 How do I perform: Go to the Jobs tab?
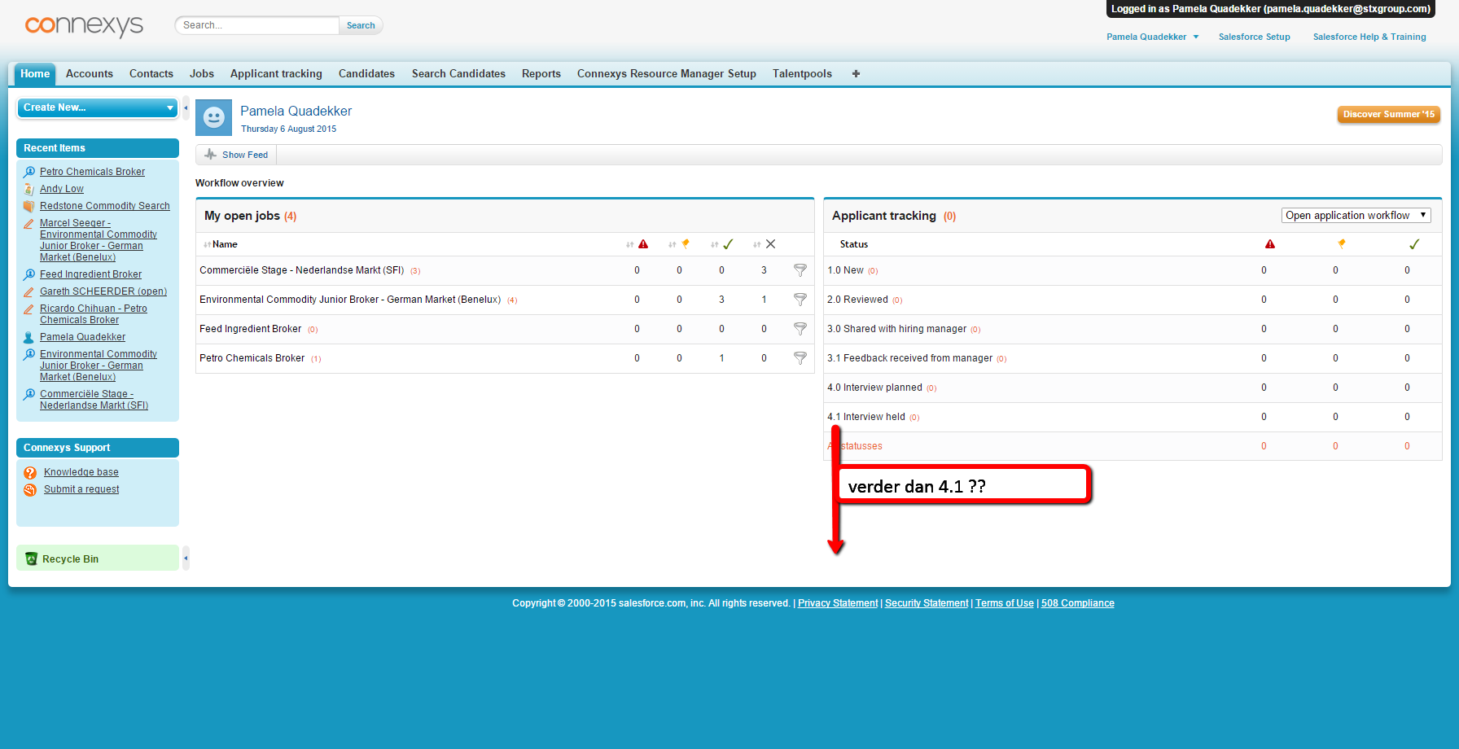(202, 74)
